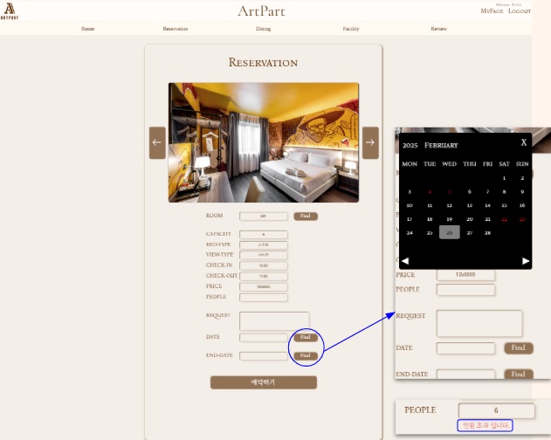Select February 21 in calendar
This screenshot has height=440, width=551.
(x=488, y=219)
